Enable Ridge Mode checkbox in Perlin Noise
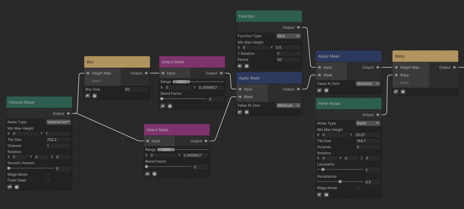464x209 pixels. point(358,188)
